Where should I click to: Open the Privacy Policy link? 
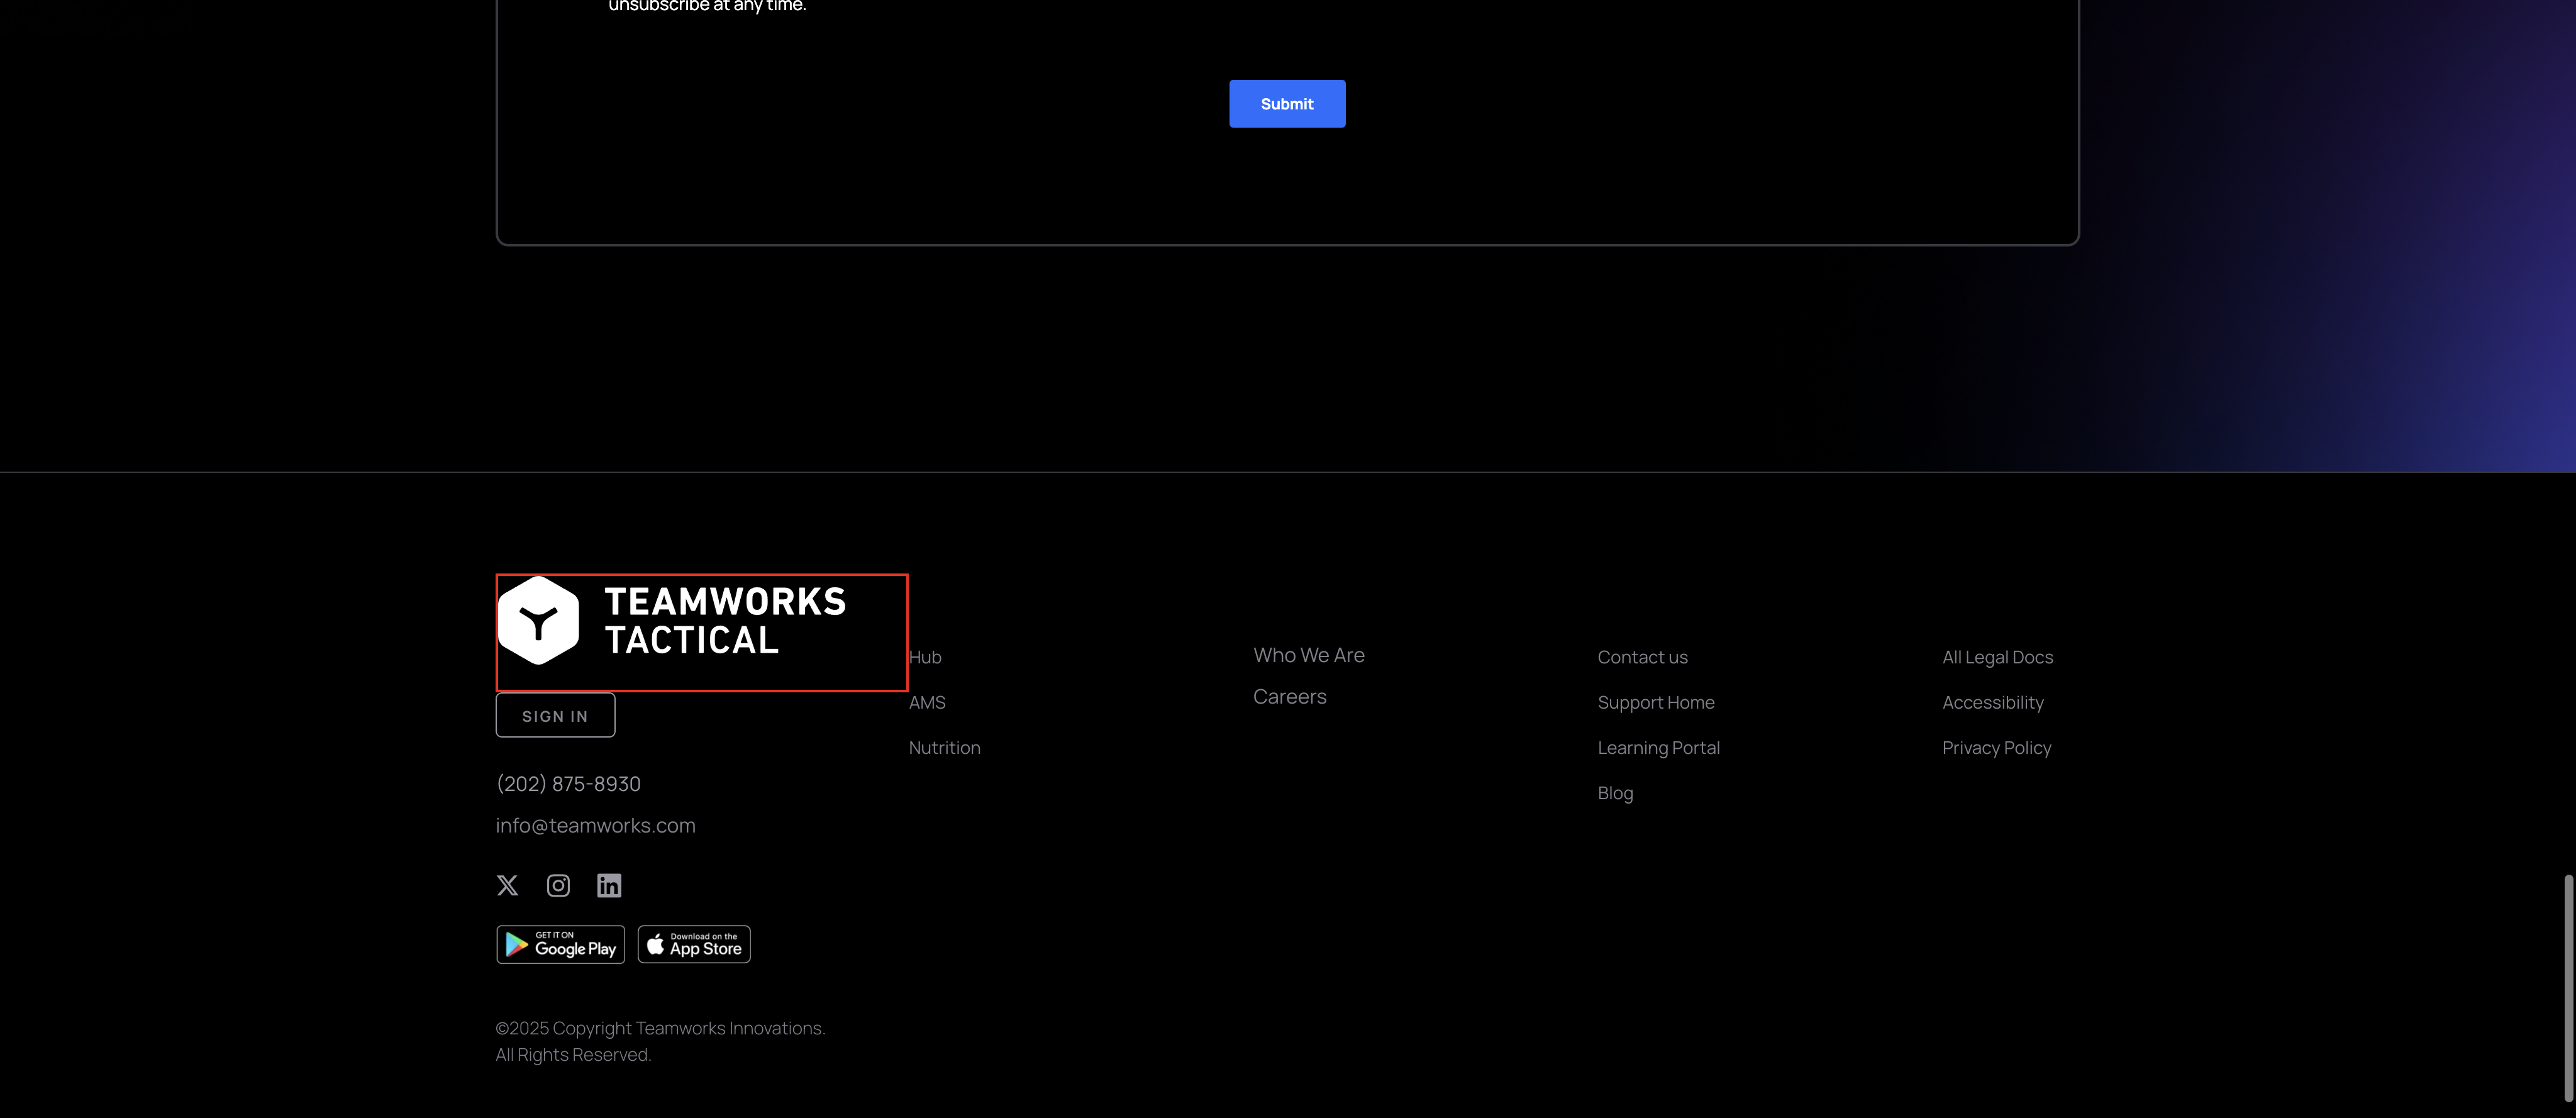coord(1996,747)
